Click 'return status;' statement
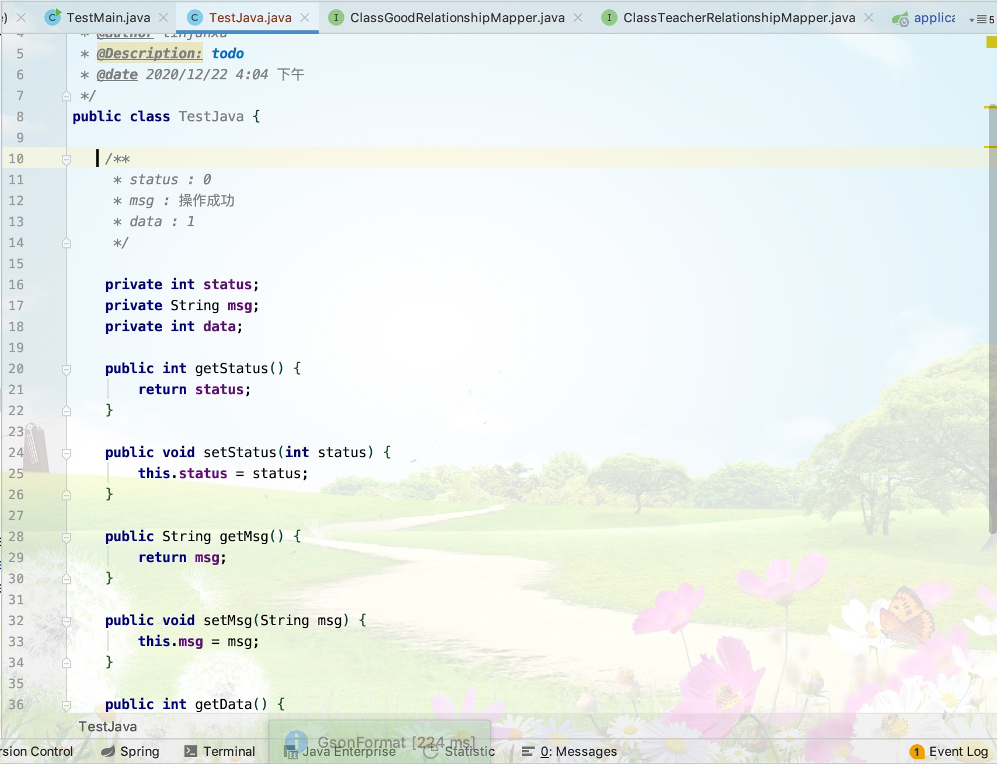The width and height of the screenshot is (997, 764). pyautogui.click(x=194, y=390)
